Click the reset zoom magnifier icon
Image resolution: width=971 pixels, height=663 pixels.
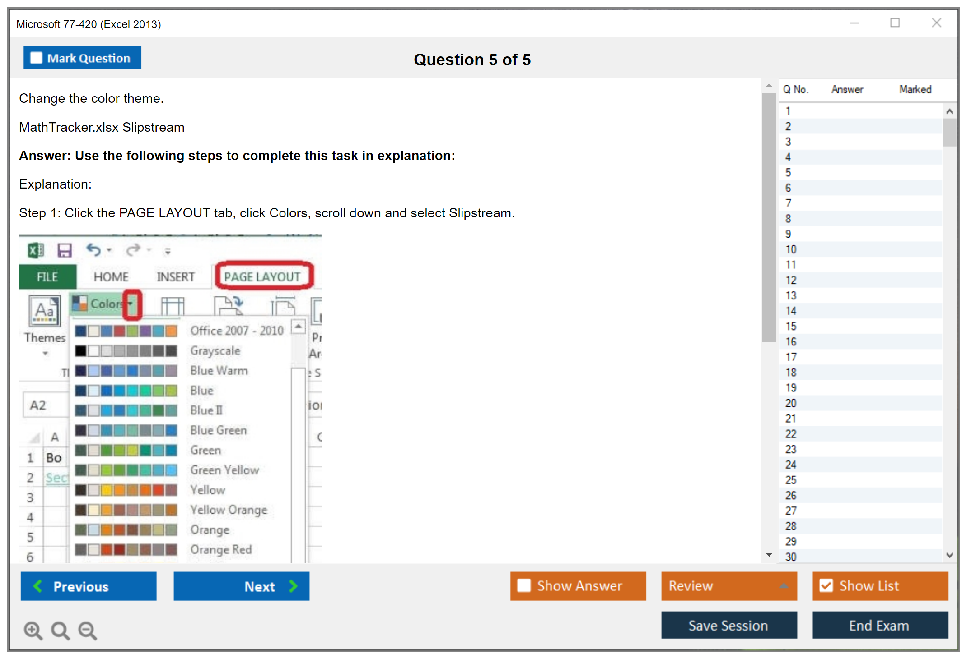(60, 630)
